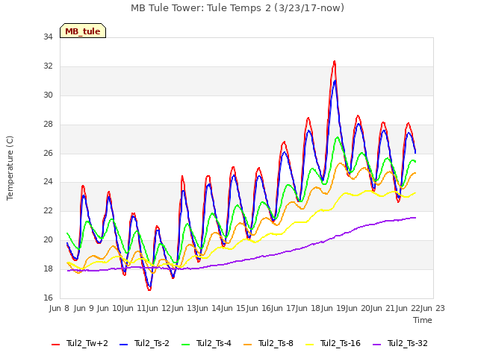This screenshot has width=478, height=358.
Task: Click the 18 y-axis tick label
Action: (48, 268)
